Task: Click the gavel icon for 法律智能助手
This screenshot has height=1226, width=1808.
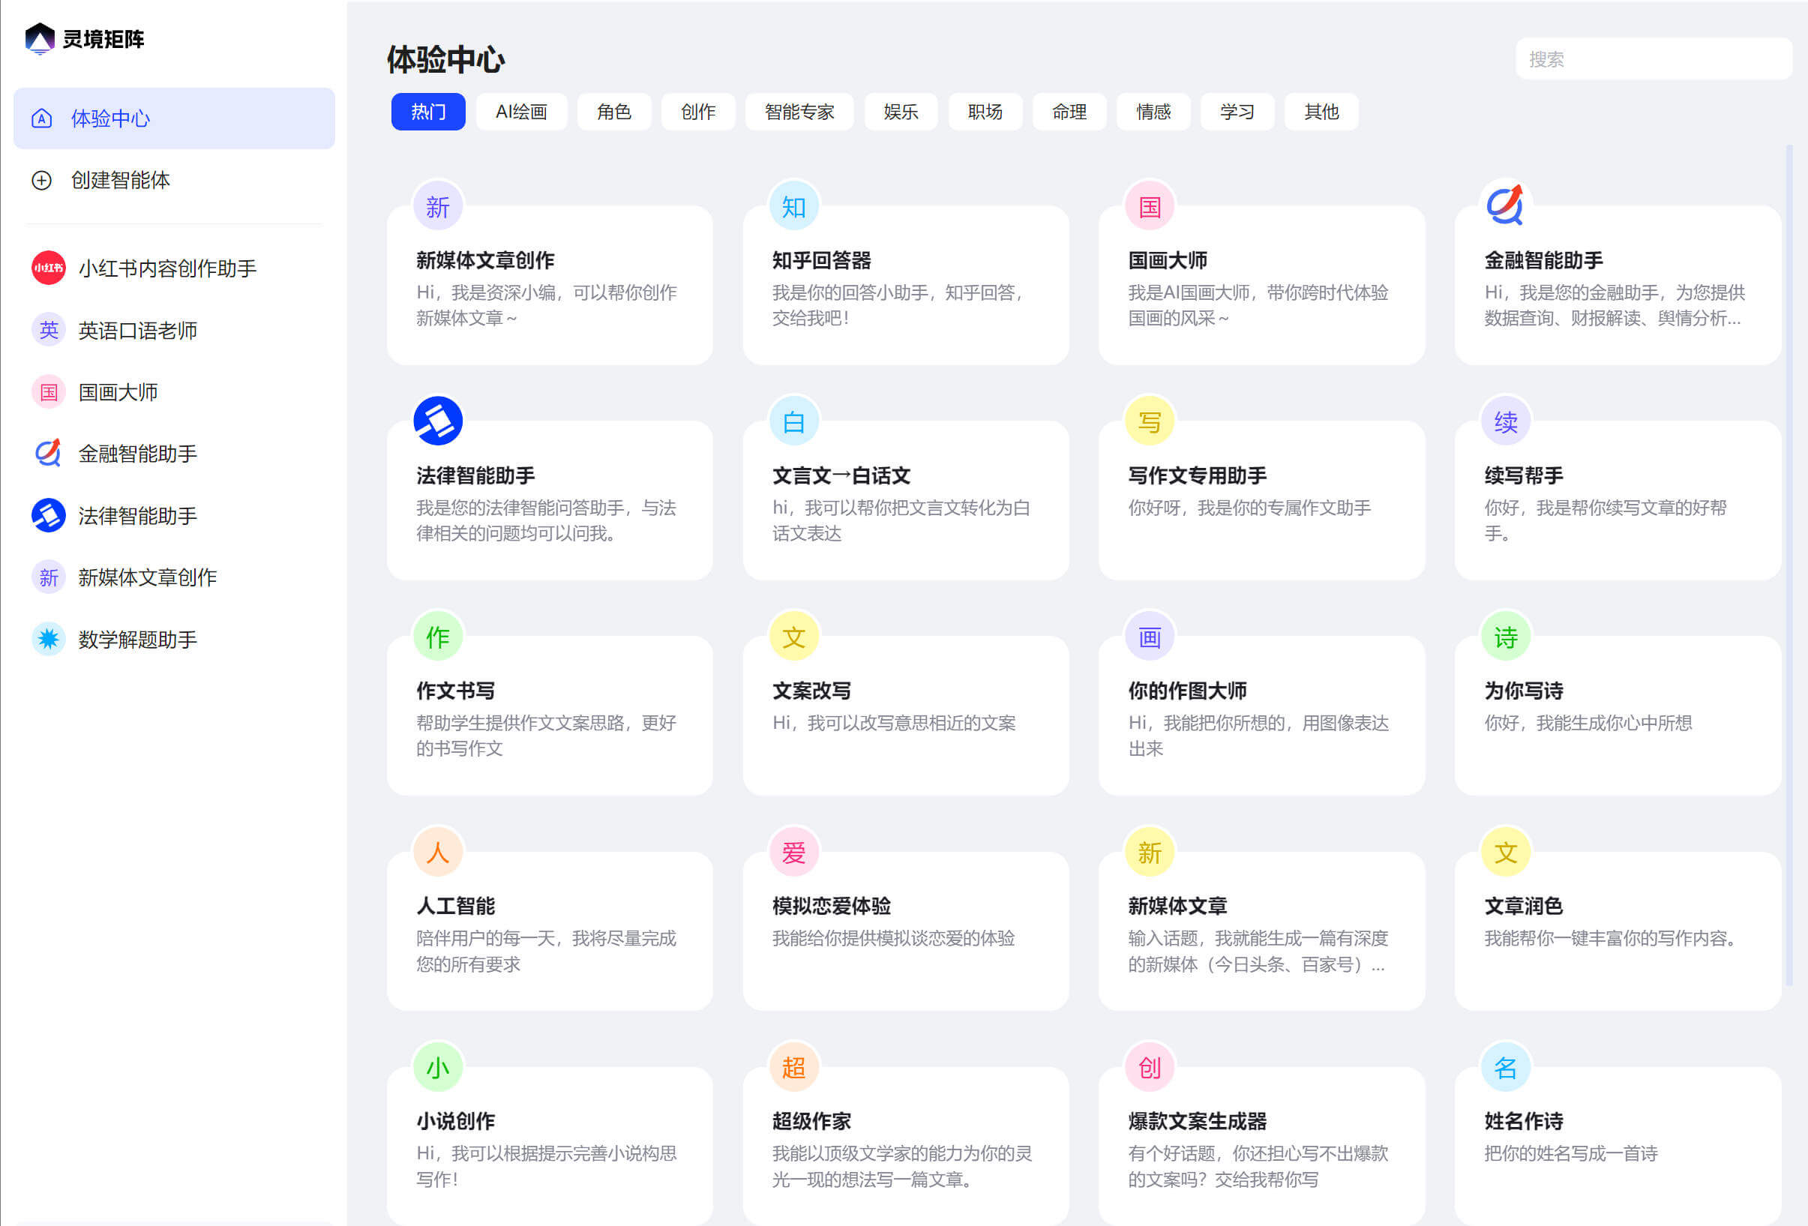Action: coord(47,515)
